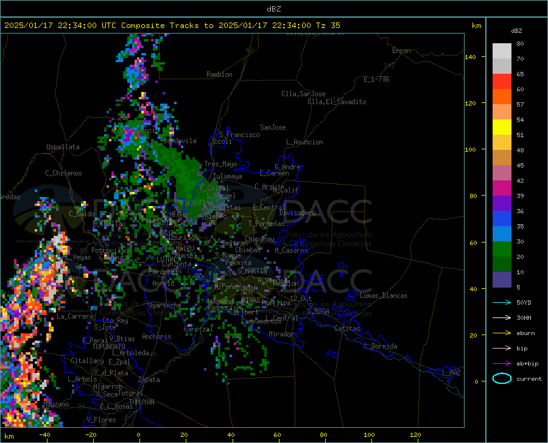The height and width of the screenshot is (443, 548).
Task: Select the 'Encon' place label
Action: 401,51
